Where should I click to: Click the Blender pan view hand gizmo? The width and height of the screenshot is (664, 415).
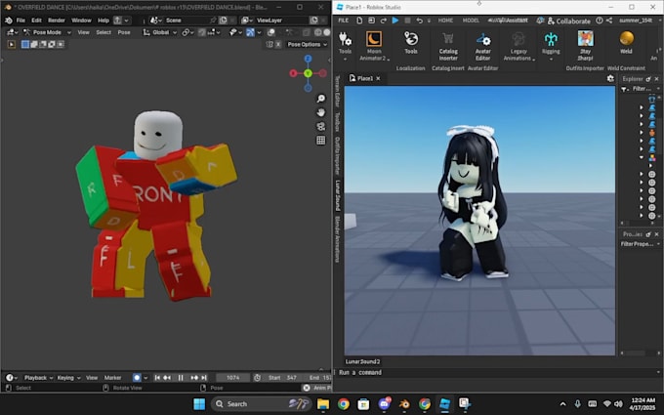pyautogui.click(x=321, y=112)
